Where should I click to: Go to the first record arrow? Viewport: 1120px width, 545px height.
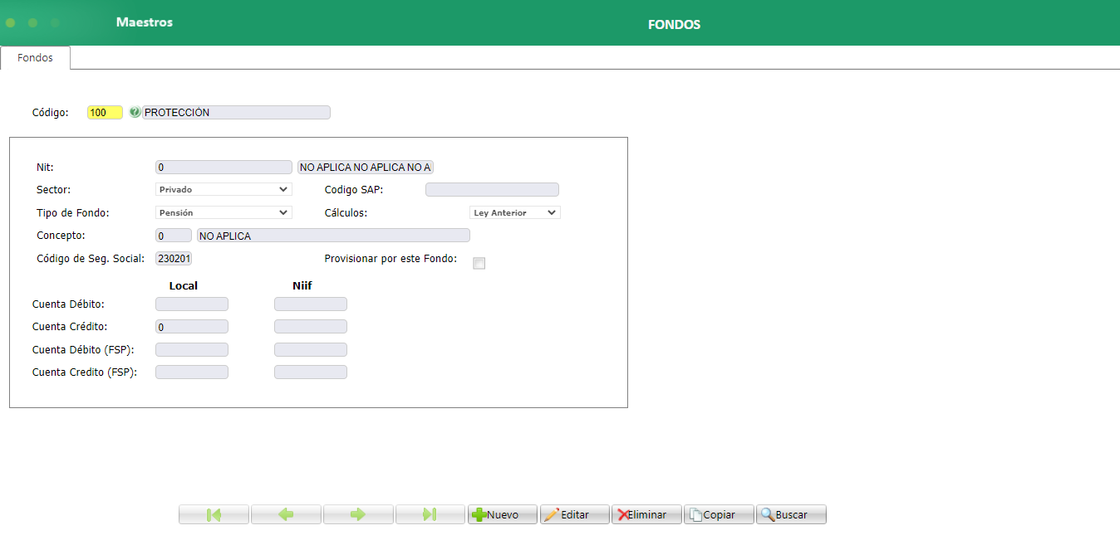click(214, 514)
